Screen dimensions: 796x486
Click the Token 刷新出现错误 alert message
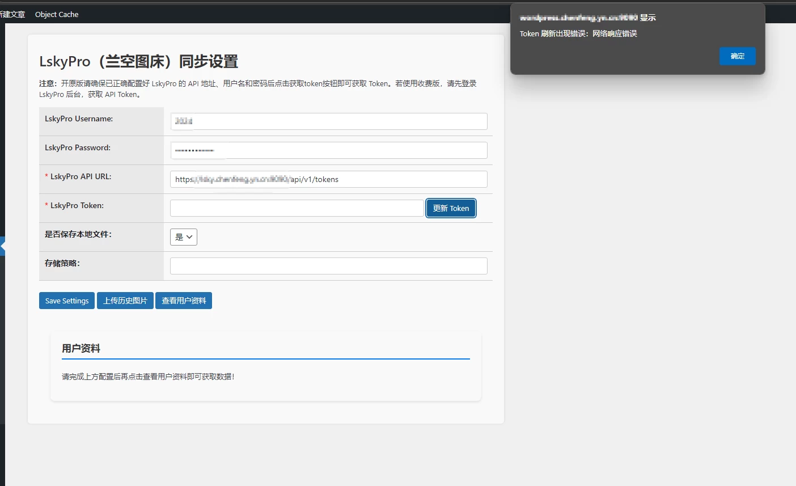coord(578,34)
